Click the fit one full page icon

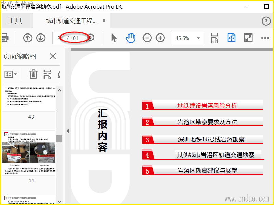coord(232,38)
